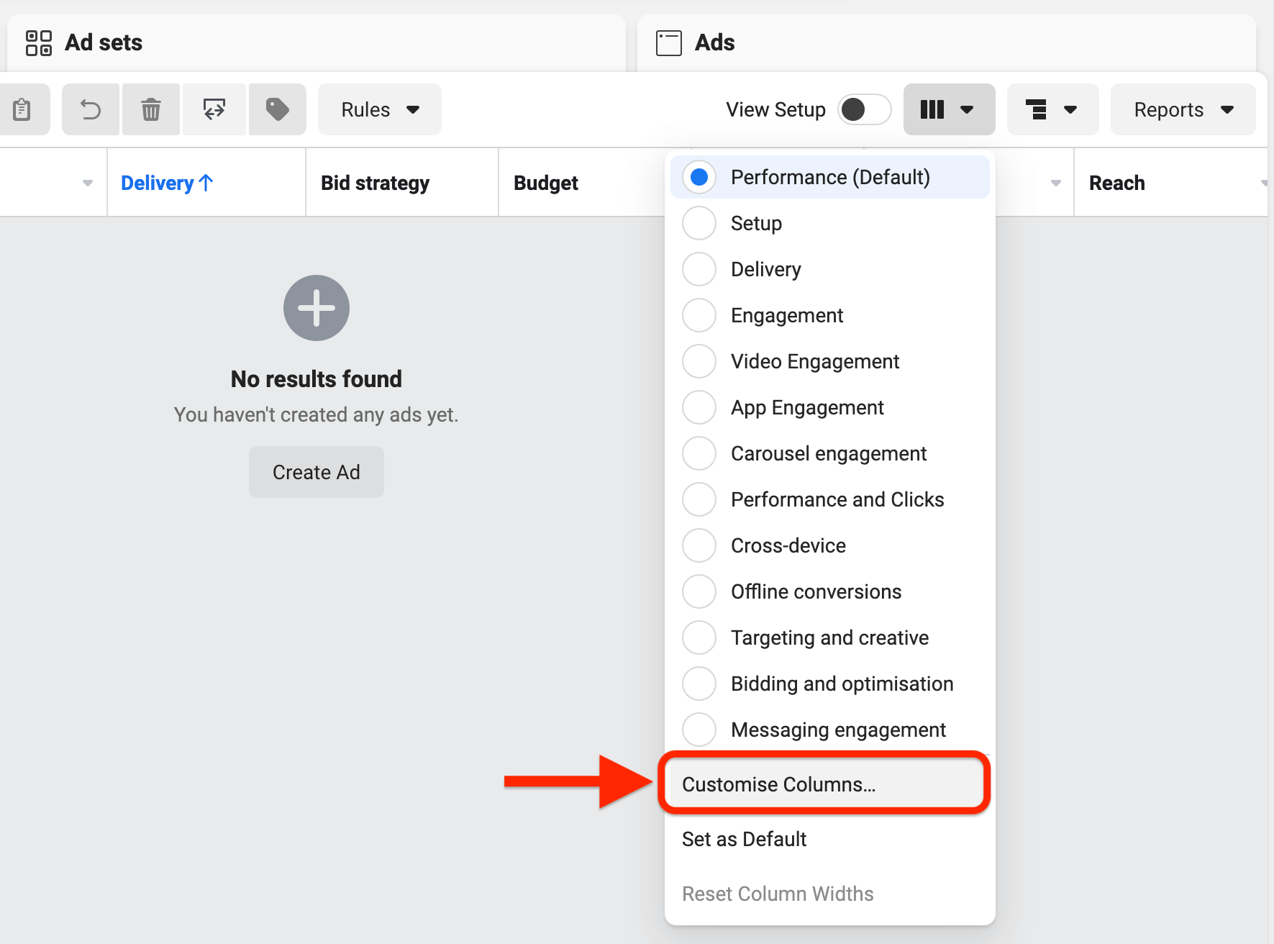Open the Rules dropdown
This screenshot has width=1274, height=944.
coord(380,109)
